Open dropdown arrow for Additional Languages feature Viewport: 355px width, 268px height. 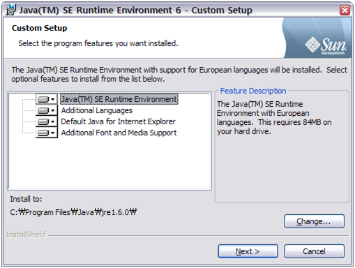[53, 110]
